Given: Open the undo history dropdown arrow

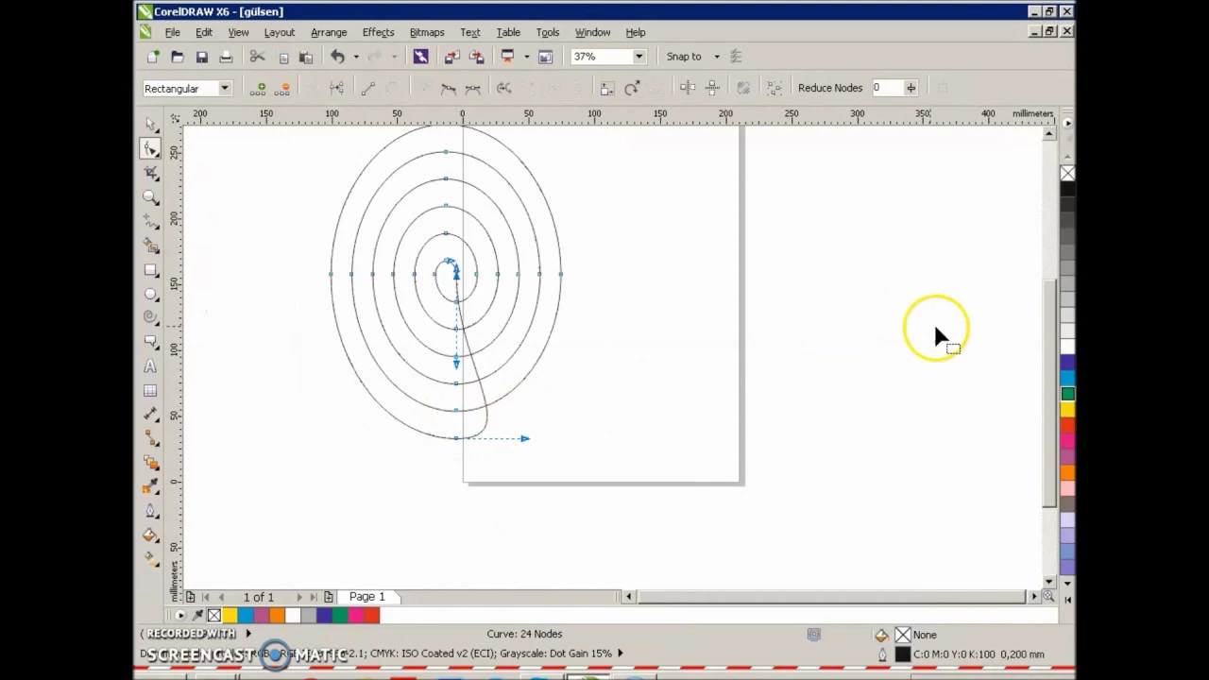Looking at the screenshot, I should click(356, 57).
